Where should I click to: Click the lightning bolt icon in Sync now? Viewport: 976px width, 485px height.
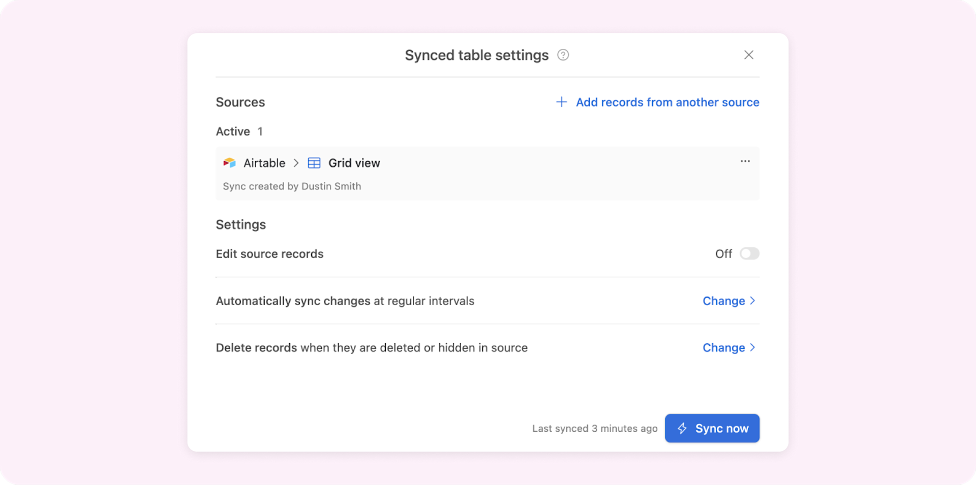[x=682, y=429]
